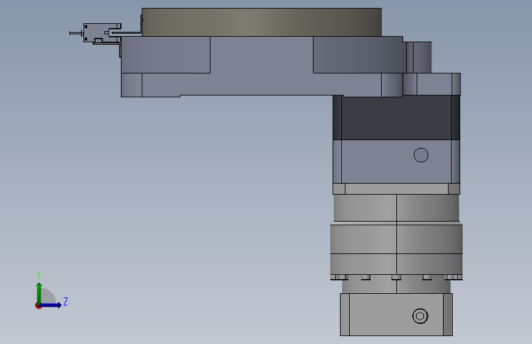This screenshot has height=344, width=532.
Task: Click the green Y axis of the triad
Action: [39, 293]
